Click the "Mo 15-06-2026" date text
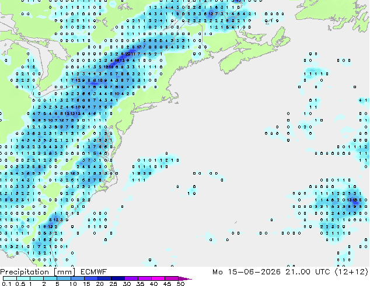Screen dimensions: 370x286 coord(246,272)
